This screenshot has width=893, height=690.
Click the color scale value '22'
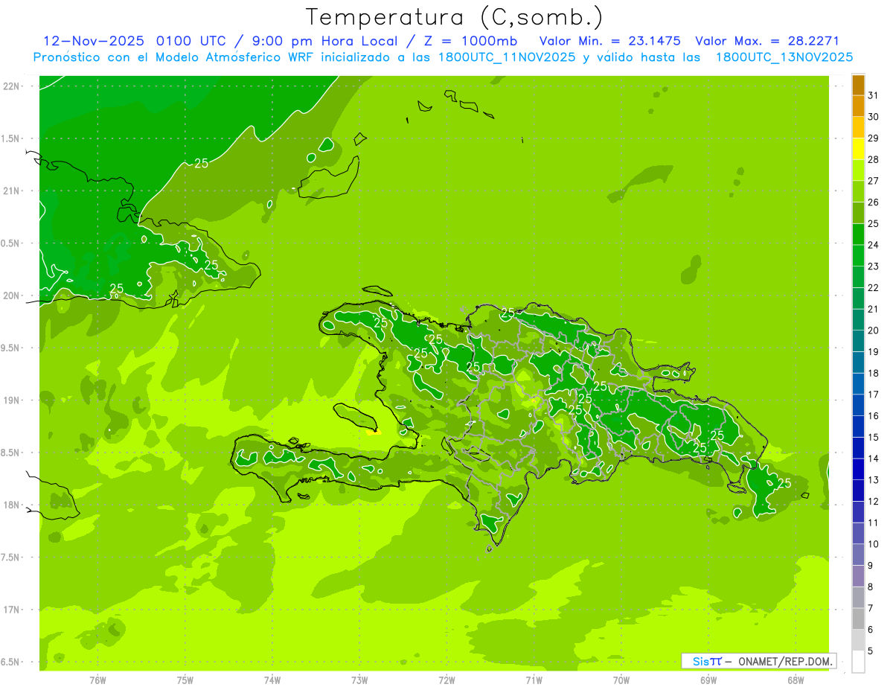point(873,287)
